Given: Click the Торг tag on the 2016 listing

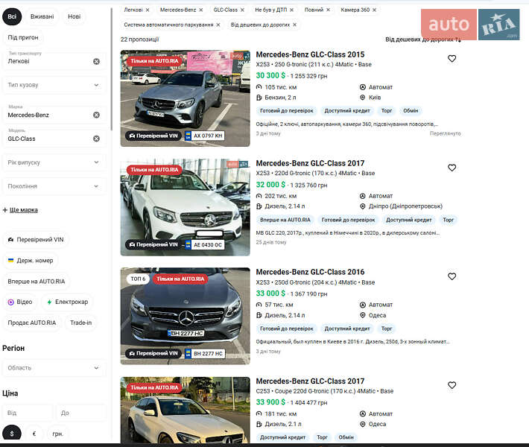Looking at the screenshot, I should tap(387, 329).
